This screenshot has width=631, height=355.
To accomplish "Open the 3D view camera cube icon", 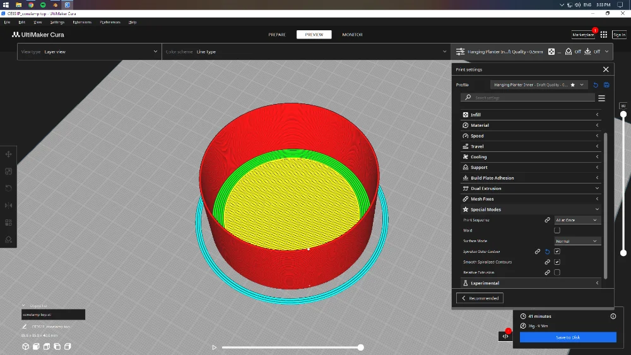I will pyautogui.click(x=25, y=347).
